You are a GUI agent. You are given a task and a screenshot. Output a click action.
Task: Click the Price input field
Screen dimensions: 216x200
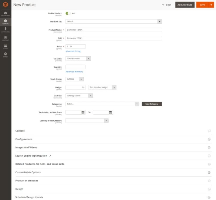click(x=76, y=46)
